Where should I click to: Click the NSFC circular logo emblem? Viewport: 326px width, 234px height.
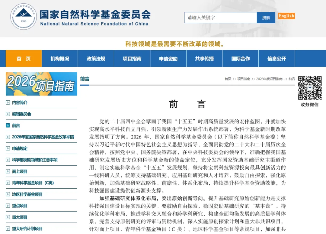(24, 16)
